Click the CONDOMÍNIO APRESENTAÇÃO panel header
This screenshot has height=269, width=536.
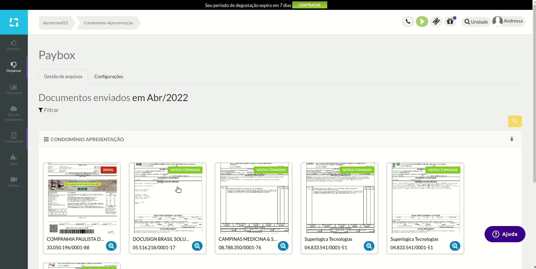coord(280,139)
